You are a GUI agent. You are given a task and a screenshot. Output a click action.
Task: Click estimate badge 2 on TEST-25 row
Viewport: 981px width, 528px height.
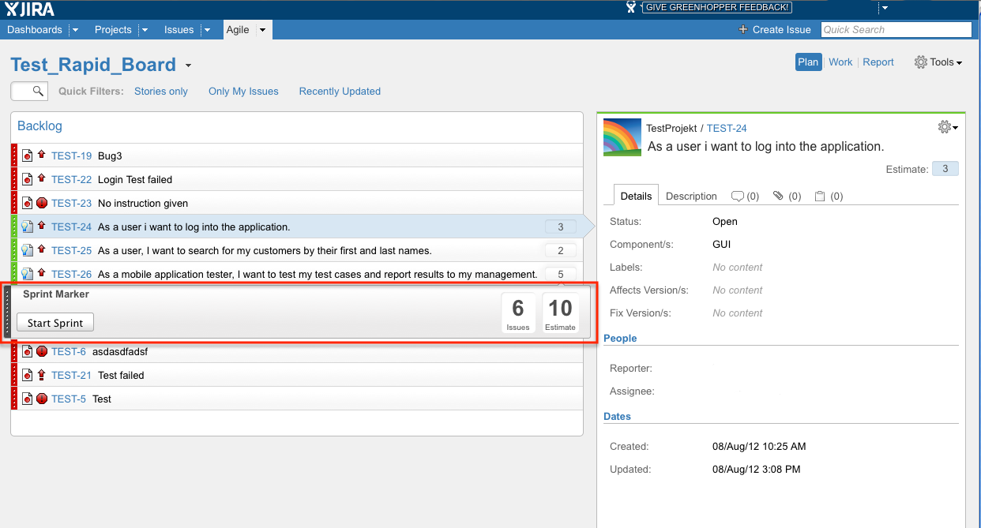(x=561, y=250)
